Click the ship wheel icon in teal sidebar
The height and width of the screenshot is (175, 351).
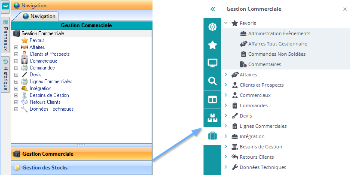click(212, 27)
